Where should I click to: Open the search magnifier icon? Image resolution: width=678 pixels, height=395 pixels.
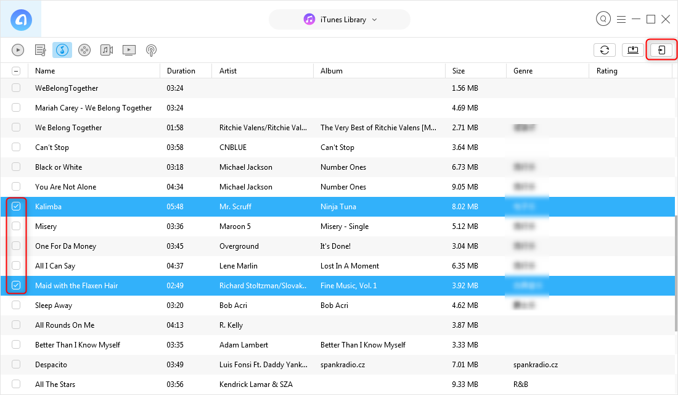pyautogui.click(x=603, y=19)
